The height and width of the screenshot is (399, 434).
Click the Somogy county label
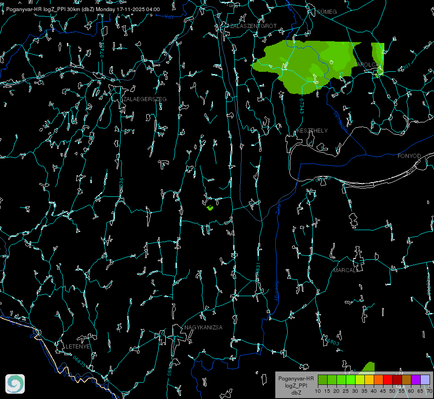[x=276, y=291]
